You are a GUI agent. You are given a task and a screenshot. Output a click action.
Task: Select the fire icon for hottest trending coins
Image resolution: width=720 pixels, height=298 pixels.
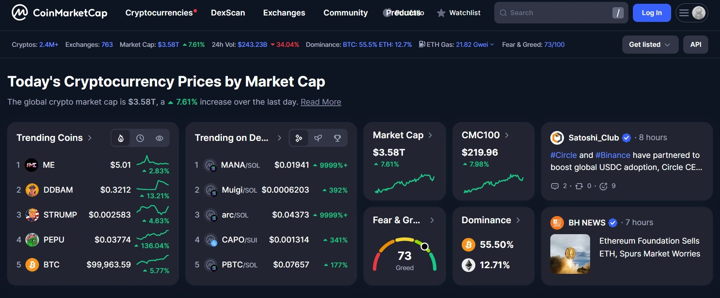pyautogui.click(x=120, y=138)
